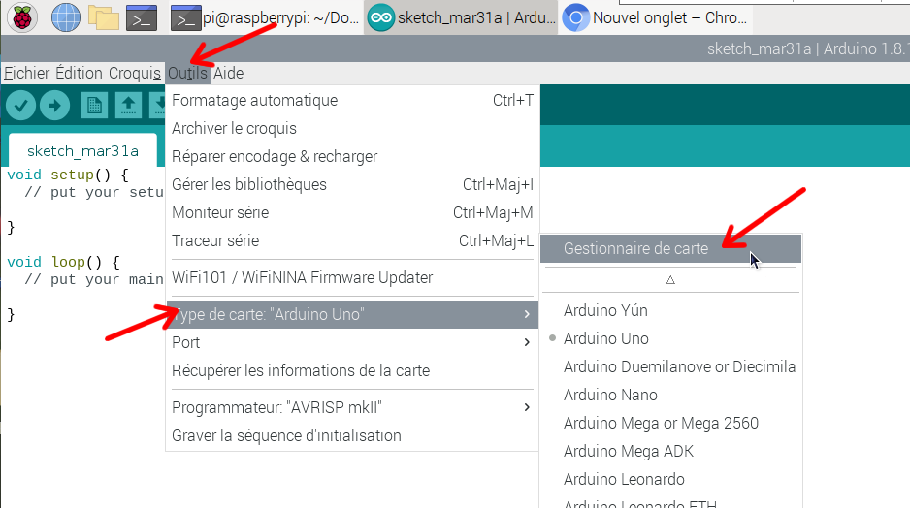Launch the terminal from the taskbar launcher
Image resolution: width=910 pixels, height=508 pixels.
click(x=142, y=18)
